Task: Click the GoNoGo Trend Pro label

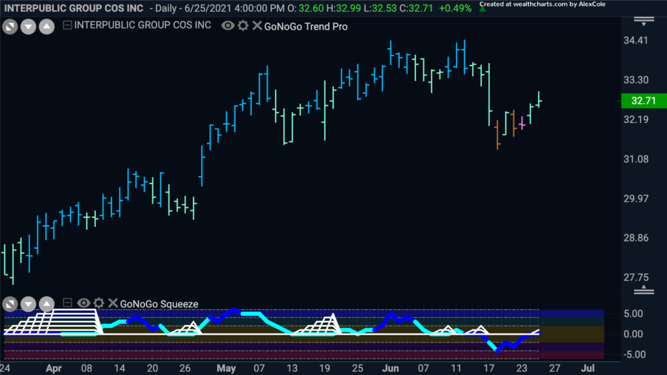Action: coord(306,26)
